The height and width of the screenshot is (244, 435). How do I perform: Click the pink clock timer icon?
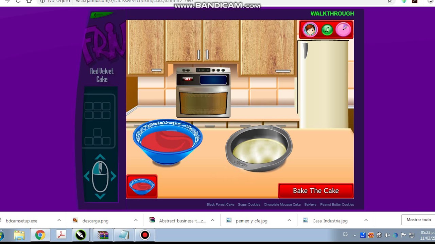point(343,29)
